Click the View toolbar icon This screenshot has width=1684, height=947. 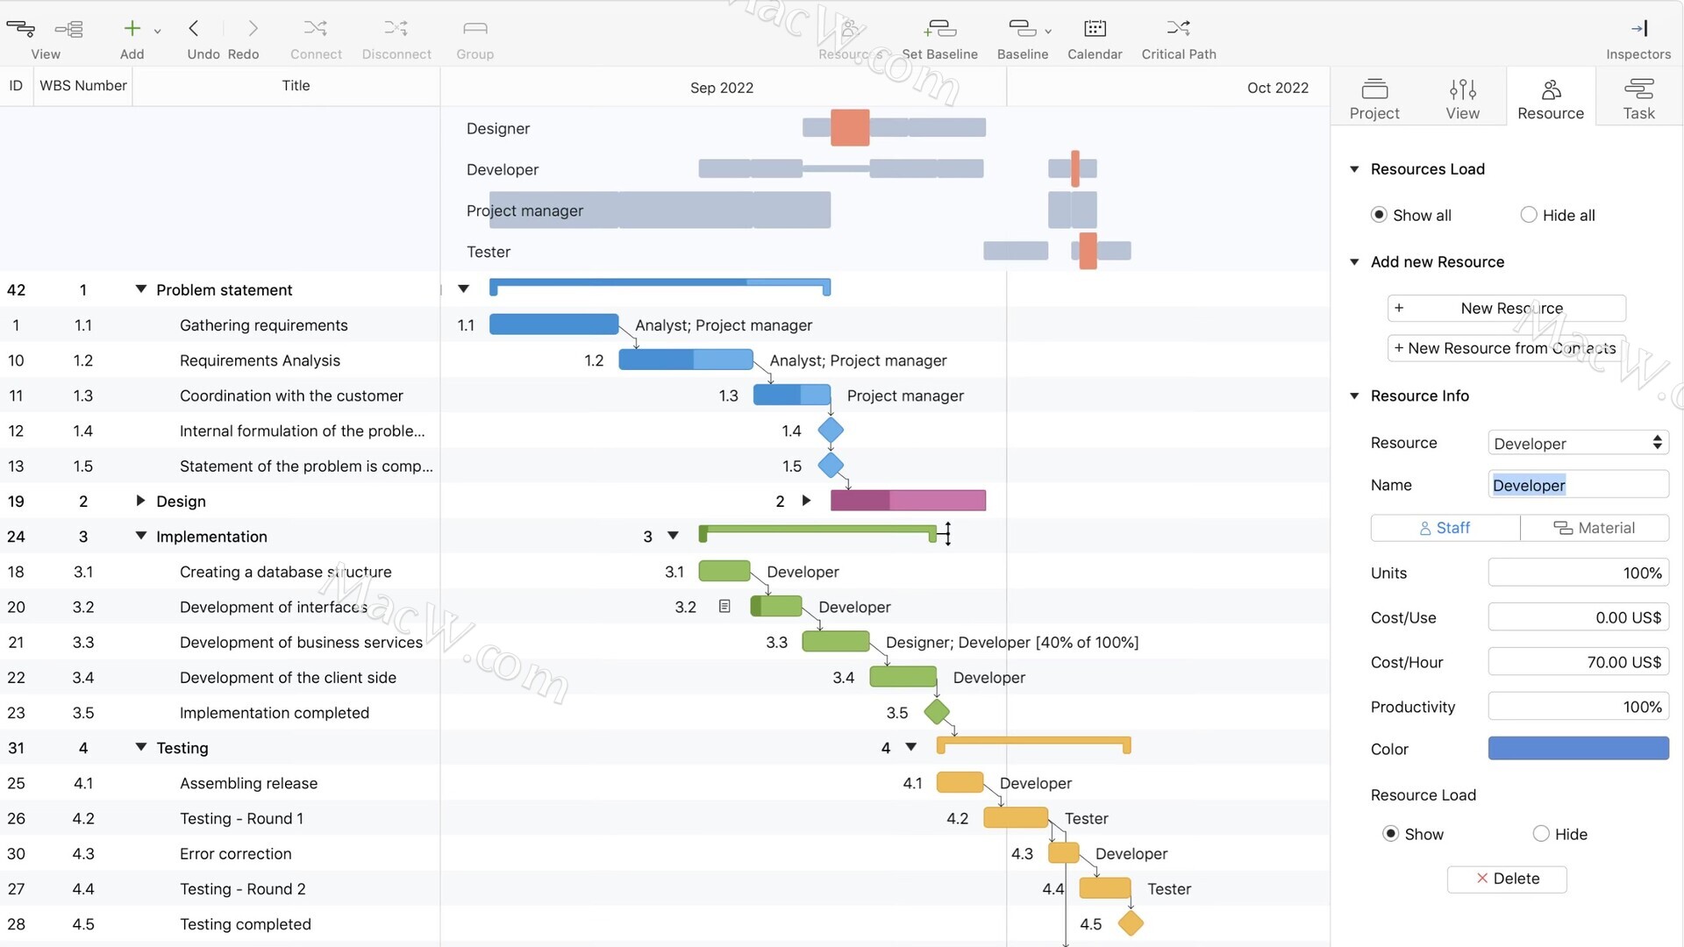coord(21,29)
